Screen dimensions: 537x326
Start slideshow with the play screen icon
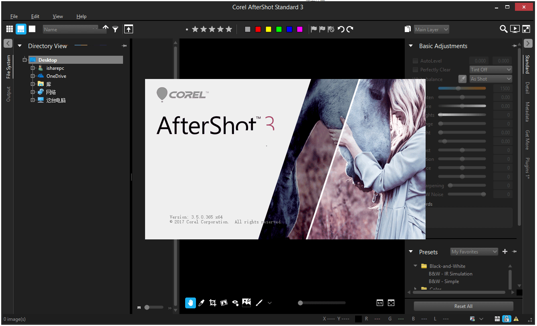pos(515,29)
